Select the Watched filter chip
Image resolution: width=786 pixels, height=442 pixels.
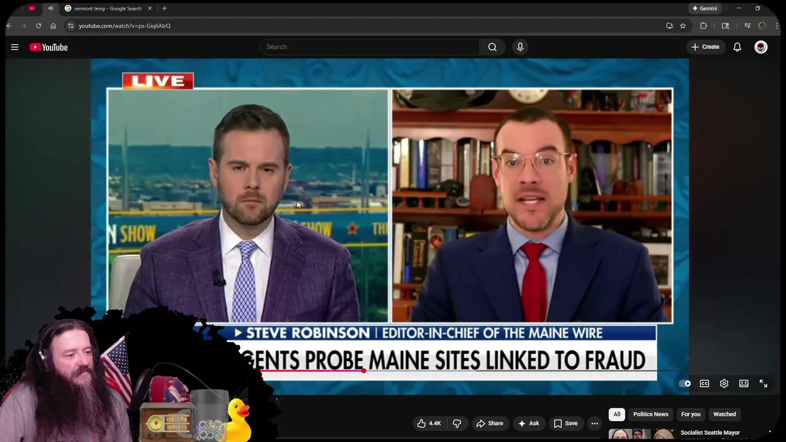coord(724,414)
